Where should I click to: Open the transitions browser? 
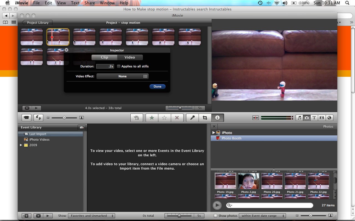[x=322, y=118]
